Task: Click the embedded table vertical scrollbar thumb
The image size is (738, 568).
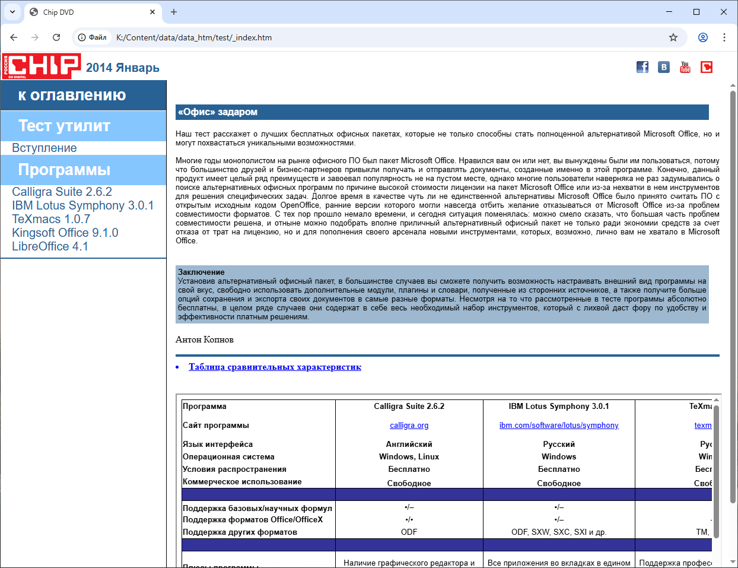Action: (716, 472)
